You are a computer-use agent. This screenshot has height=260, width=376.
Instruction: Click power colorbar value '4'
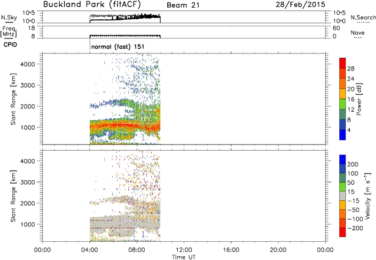349,130
